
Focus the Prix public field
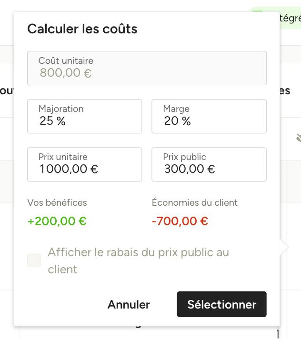pyautogui.click(x=209, y=165)
